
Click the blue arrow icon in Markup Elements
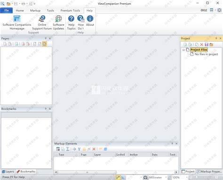(74, 149)
